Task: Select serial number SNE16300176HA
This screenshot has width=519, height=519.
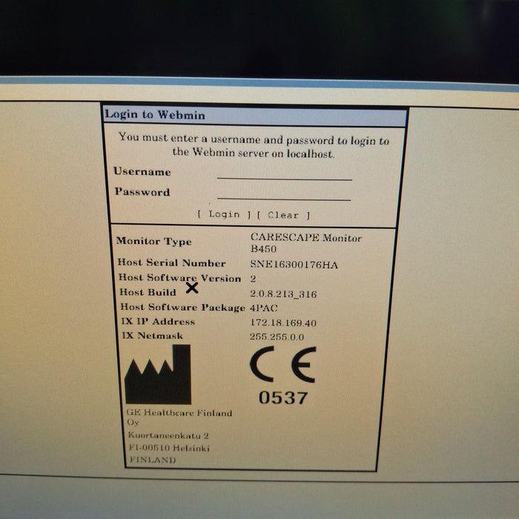Action: 294,265
